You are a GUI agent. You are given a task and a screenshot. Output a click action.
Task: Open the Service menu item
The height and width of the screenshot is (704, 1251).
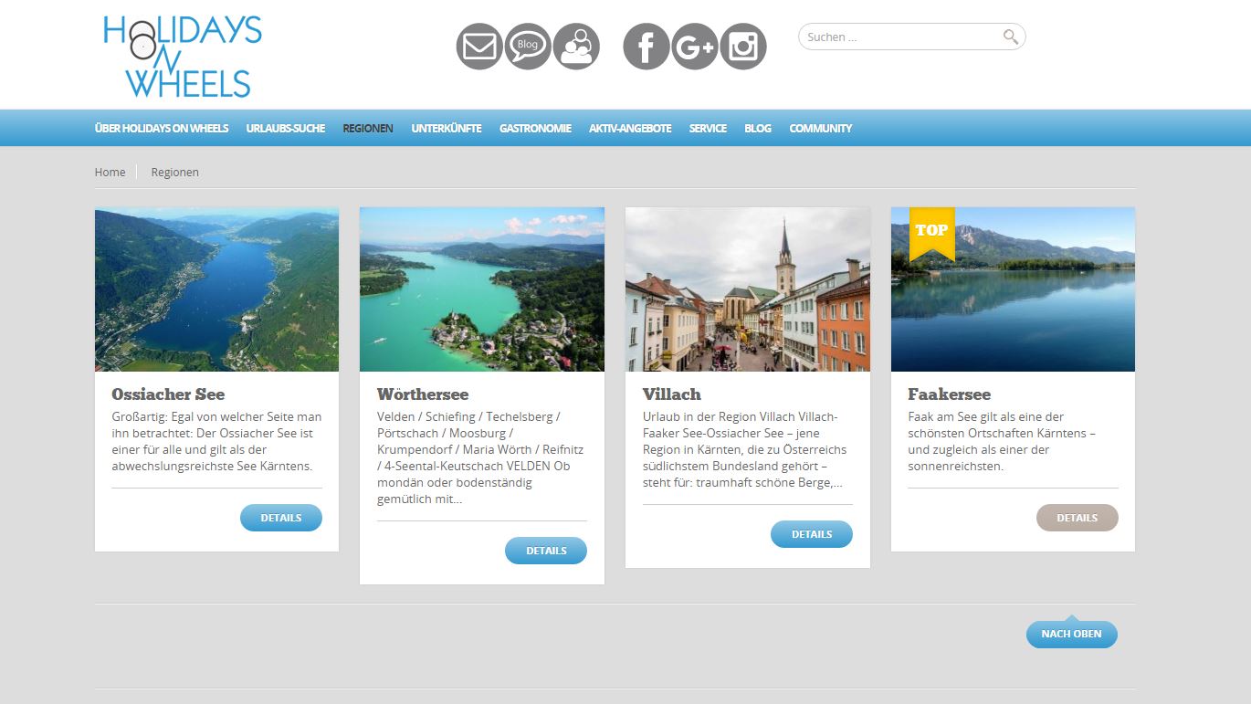(x=708, y=129)
